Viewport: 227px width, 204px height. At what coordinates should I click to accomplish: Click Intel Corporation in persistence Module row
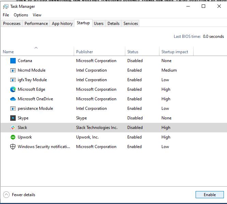[91, 108]
